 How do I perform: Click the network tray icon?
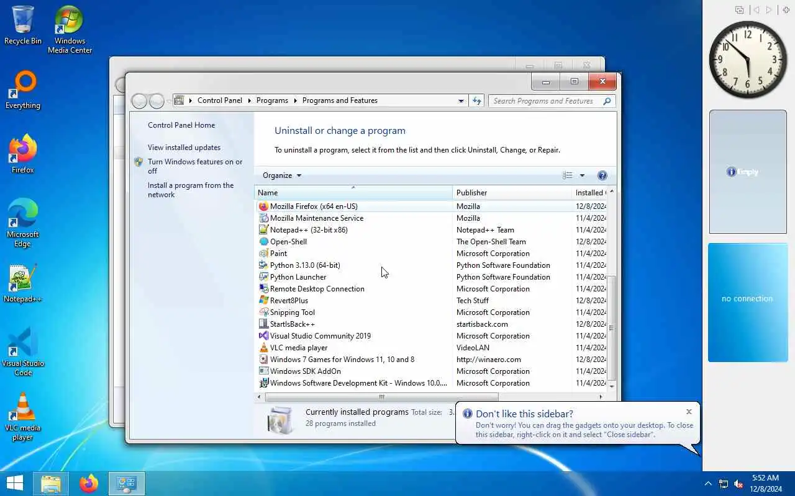coord(724,484)
